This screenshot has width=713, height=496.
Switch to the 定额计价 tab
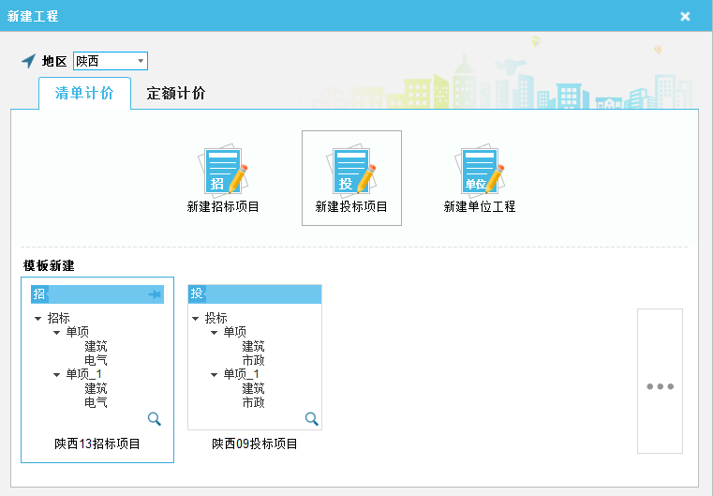point(176,94)
